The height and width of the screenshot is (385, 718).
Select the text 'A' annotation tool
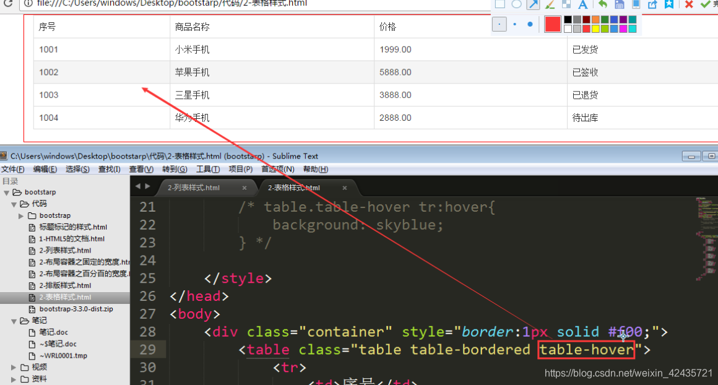coord(582,4)
